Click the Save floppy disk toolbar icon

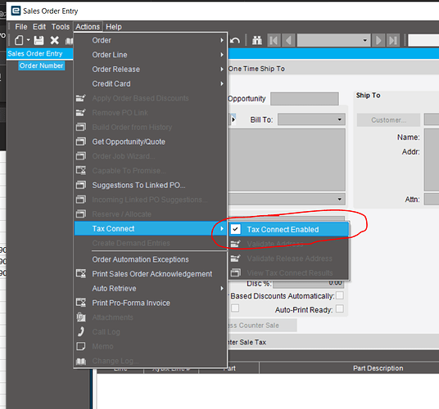tap(38, 41)
